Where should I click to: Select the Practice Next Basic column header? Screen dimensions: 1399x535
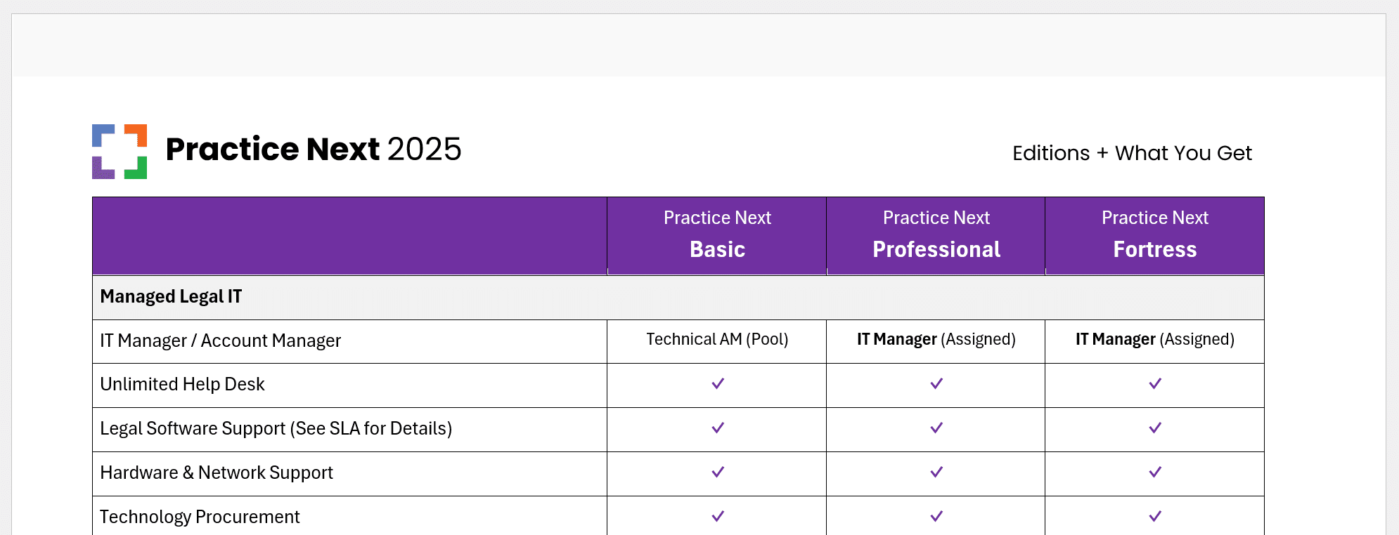click(717, 235)
